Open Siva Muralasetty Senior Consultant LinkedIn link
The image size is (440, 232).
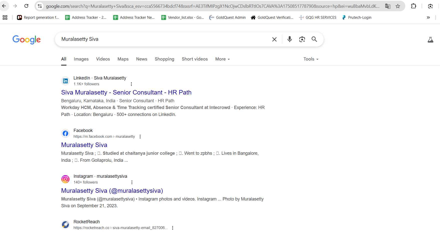pos(126,92)
